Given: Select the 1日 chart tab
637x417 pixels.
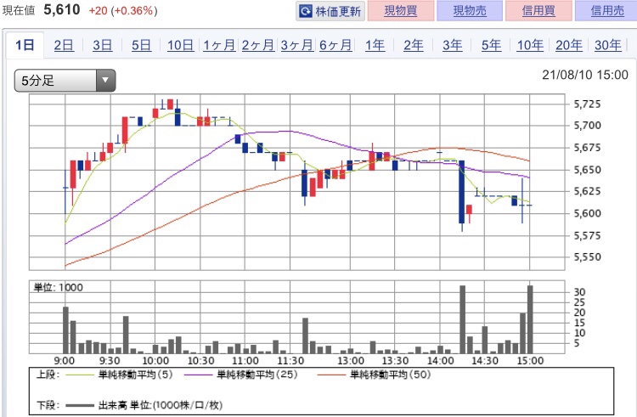Looking at the screenshot, I should (25, 45).
